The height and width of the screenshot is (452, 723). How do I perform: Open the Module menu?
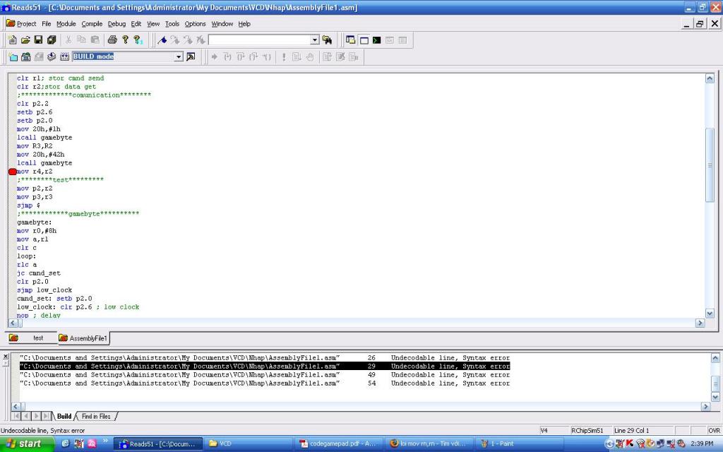click(66, 23)
